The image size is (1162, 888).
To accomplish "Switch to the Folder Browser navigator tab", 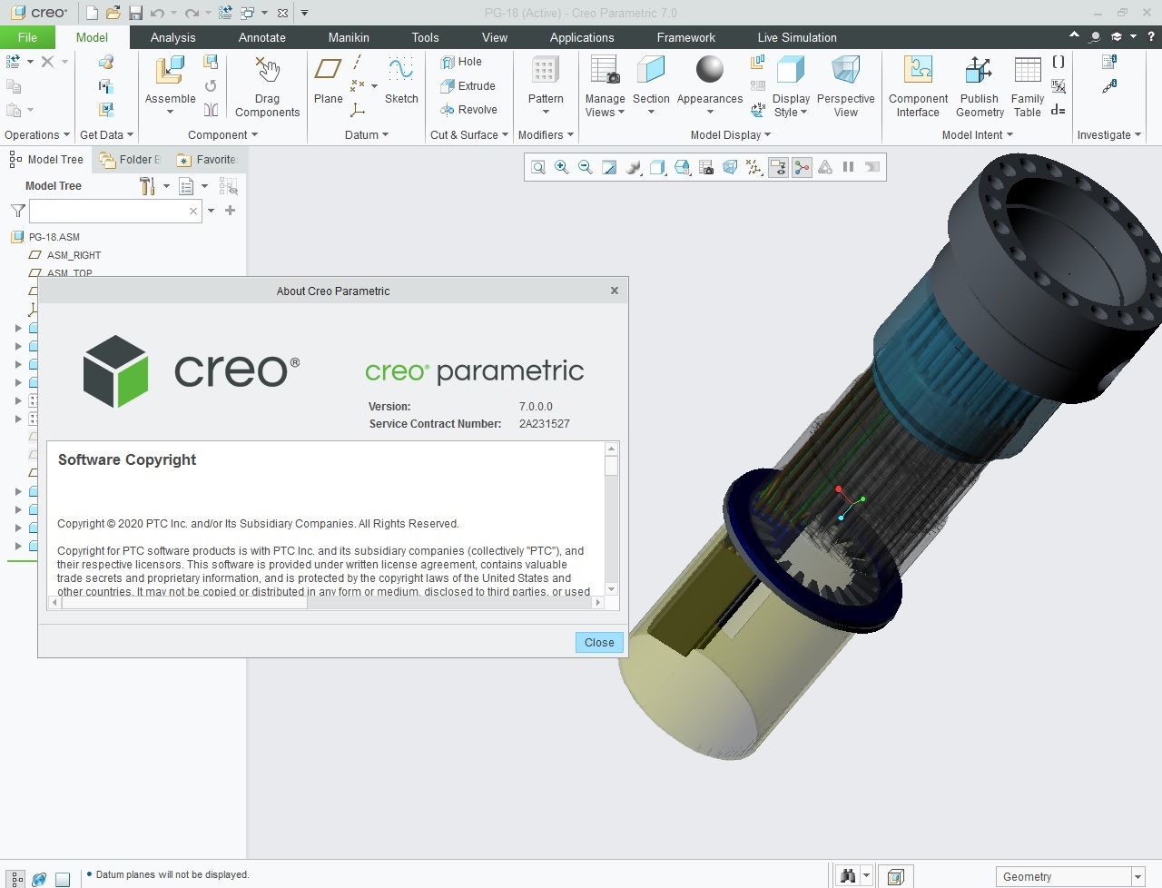I will pyautogui.click(x=130, y=160).
